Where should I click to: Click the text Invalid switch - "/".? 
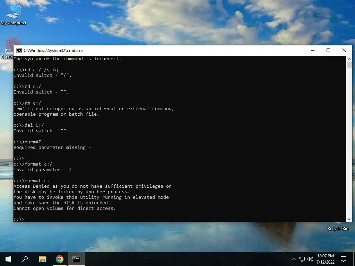tap(42, 75)
